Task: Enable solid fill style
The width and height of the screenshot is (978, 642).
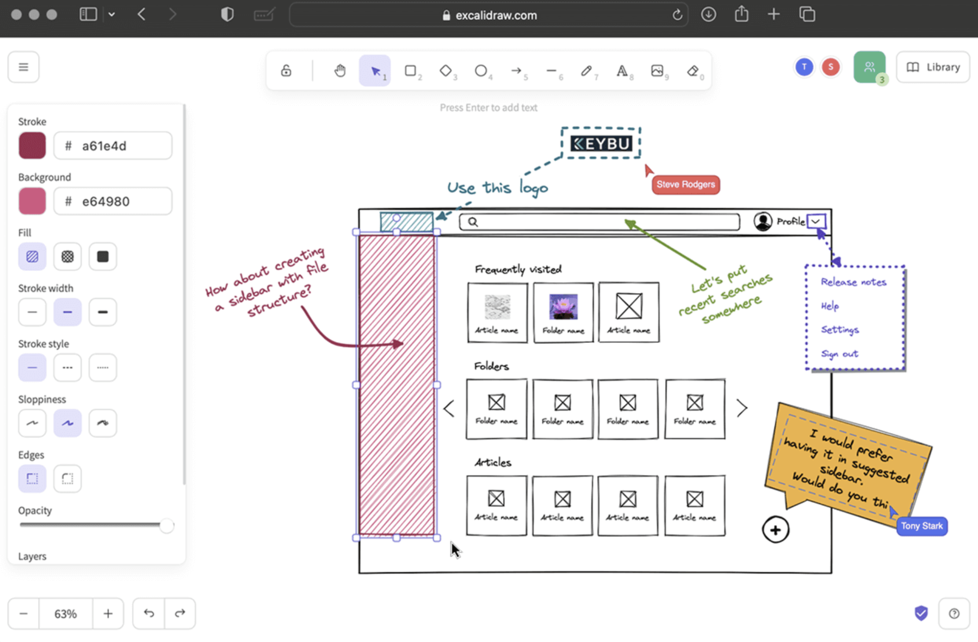Action: 103,256
